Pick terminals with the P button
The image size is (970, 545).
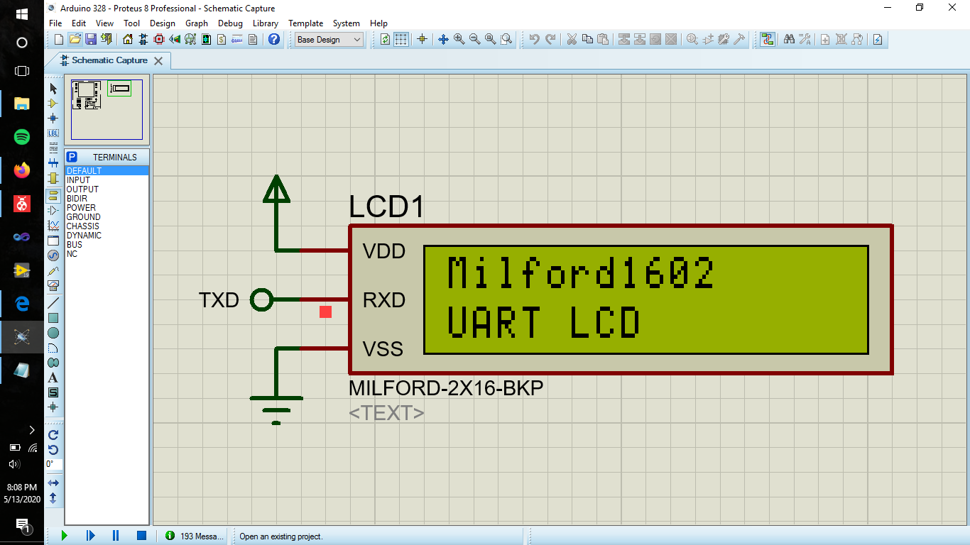[72, 157]
